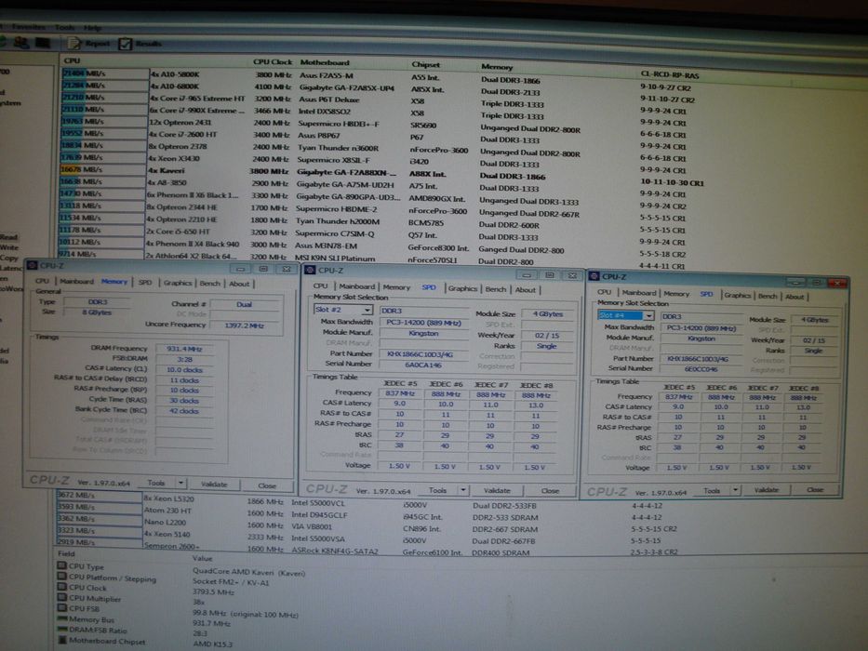
Task: Open the Help menu in AIDA64
Action: (x=92, y=28)
